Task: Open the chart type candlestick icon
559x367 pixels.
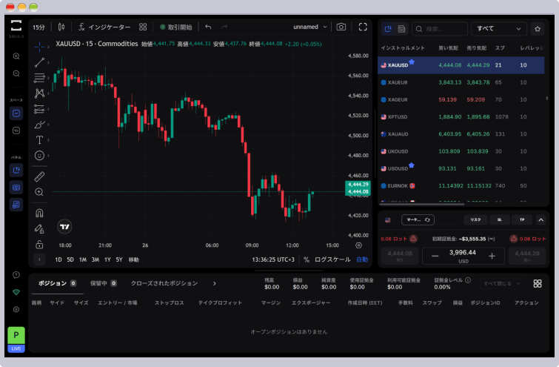Action: coord(61,27)
